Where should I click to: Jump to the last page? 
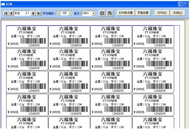point(39,13)
